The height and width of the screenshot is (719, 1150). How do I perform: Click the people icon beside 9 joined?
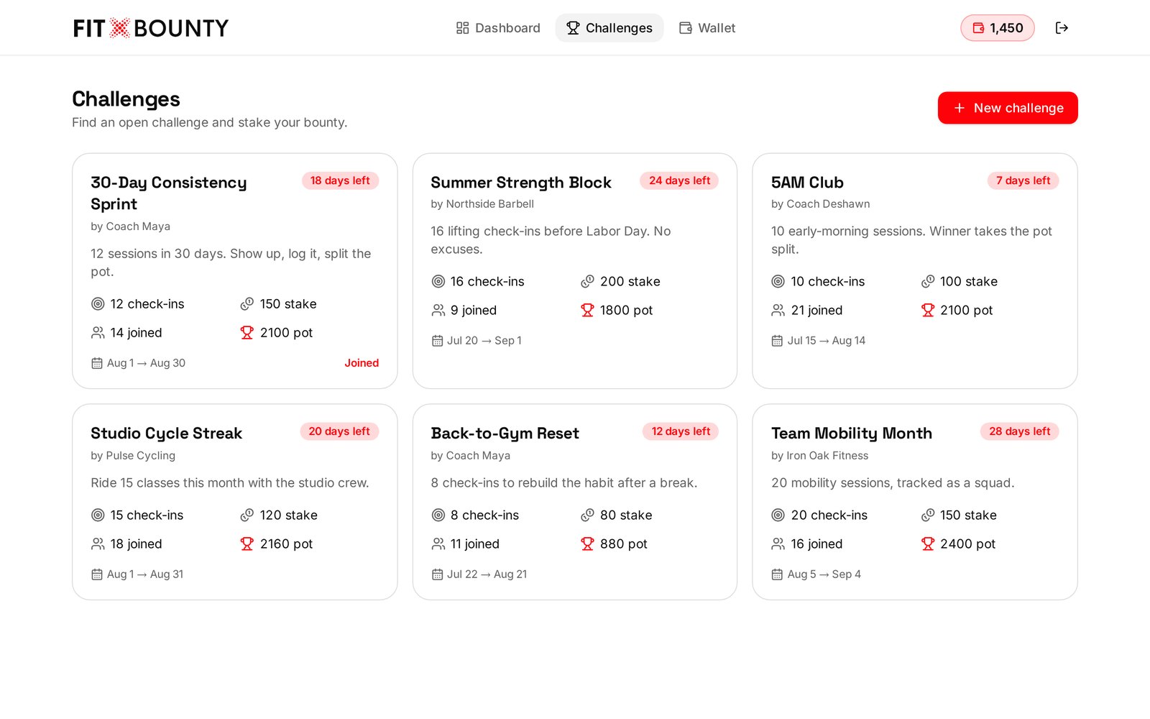tap(438, 311)
